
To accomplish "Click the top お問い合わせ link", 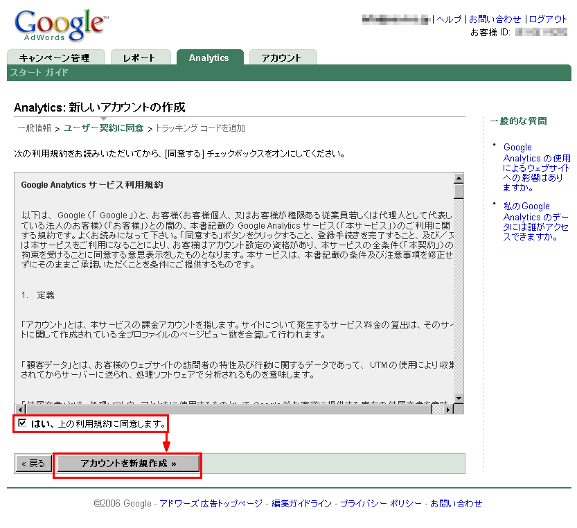I will coord(495,19).
